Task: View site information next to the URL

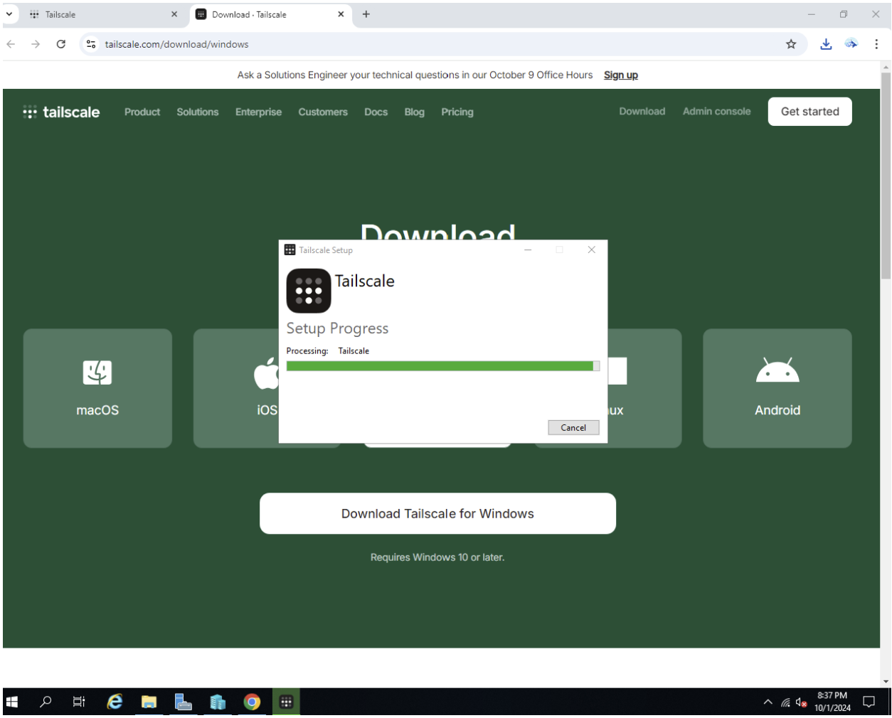Action: [x=91, y=44]
